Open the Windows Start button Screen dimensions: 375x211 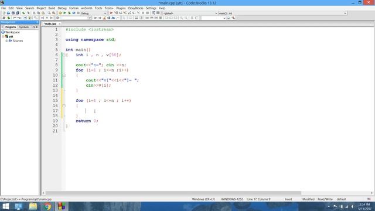coord(5,206)
